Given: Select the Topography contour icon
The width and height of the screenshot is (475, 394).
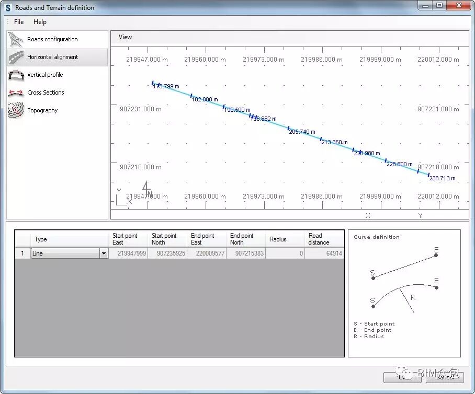Looking at the screenshot, I should pos(16,111).
